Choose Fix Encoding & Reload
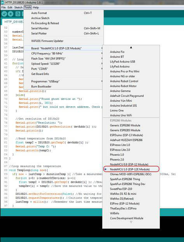This screenshot has width=184, height=242. pyautogui.click(x=63, y=23)
